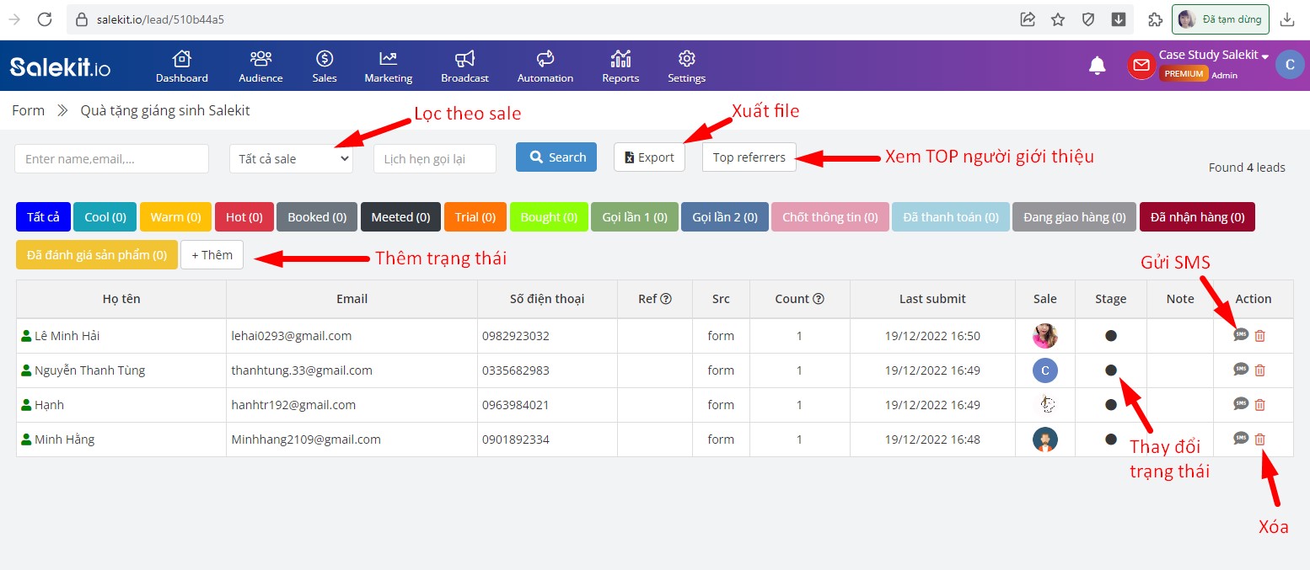Open the Reports section
Screen dimensions: 1310x570
pos(620,67)
